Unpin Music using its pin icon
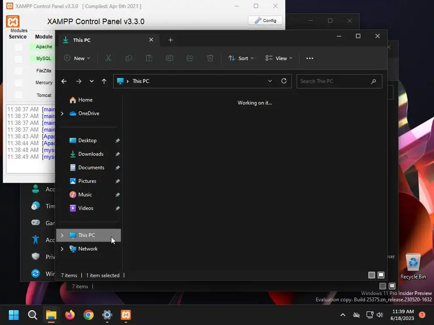Viewport: 434px width, 325px height. pos(117,195)
